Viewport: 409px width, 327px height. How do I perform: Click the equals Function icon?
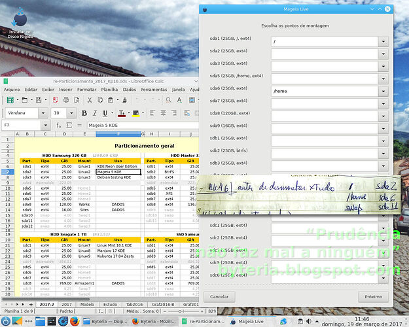[x=80, y=126]
